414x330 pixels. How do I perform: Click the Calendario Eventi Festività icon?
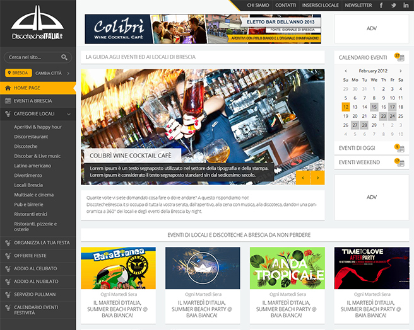tap(8, 307)
